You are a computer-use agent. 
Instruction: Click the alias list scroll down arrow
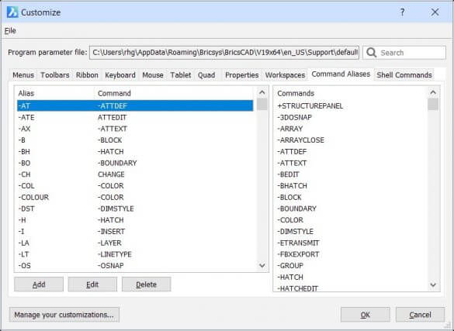point(262,265)
